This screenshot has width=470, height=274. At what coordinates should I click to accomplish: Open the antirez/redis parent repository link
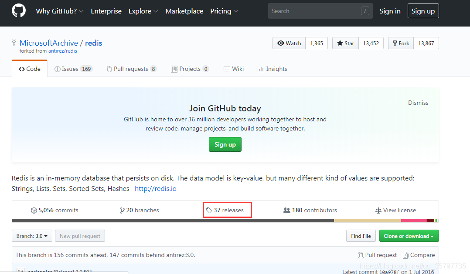coord(63,51)
